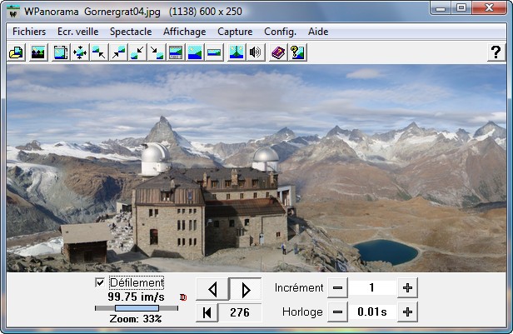The image size is (513, 334).
Task: Move window to top-right corner icon
Action: tap(118, 52)
